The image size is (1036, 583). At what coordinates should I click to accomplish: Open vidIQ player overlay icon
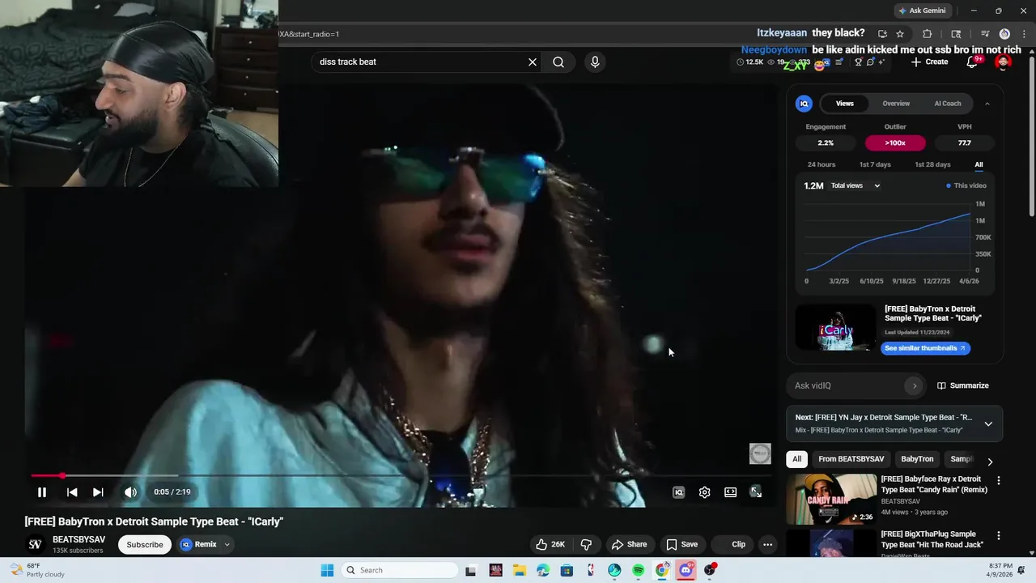[x=679, y=492]
